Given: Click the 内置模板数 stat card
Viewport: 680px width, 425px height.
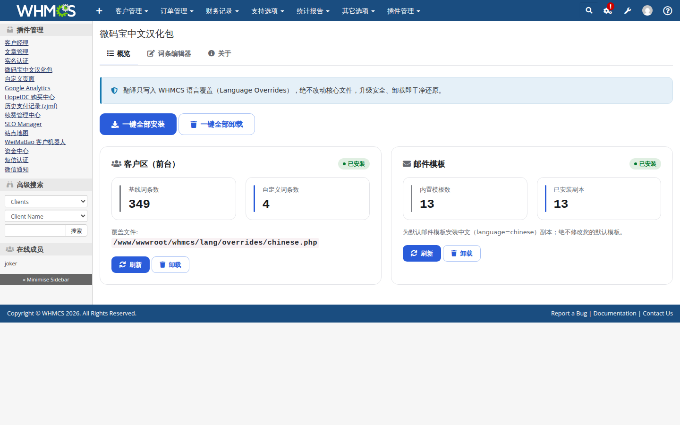Looking at the screenshot, I should [465, 198].
